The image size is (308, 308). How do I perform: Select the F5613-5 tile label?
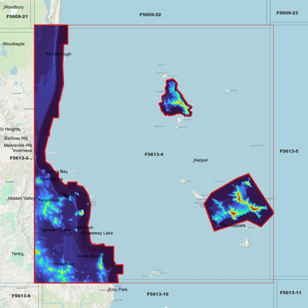pyautogui.click(x=289, y=151)
